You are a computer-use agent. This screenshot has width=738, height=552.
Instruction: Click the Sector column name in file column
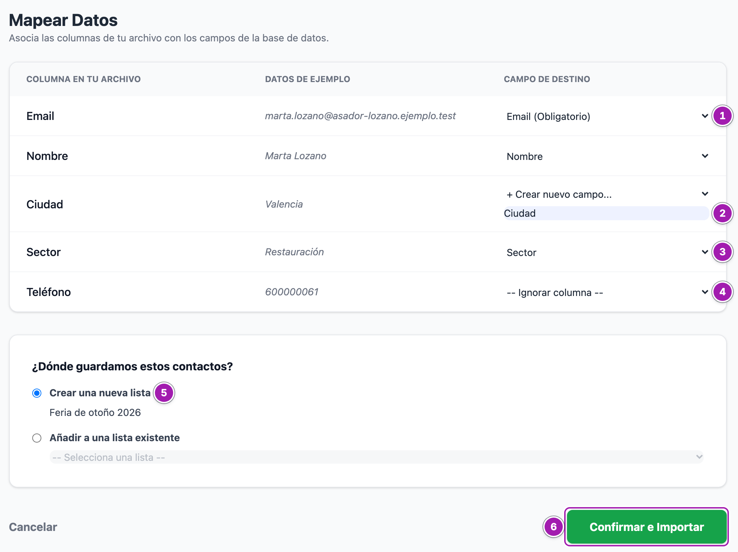coord(43,252)
